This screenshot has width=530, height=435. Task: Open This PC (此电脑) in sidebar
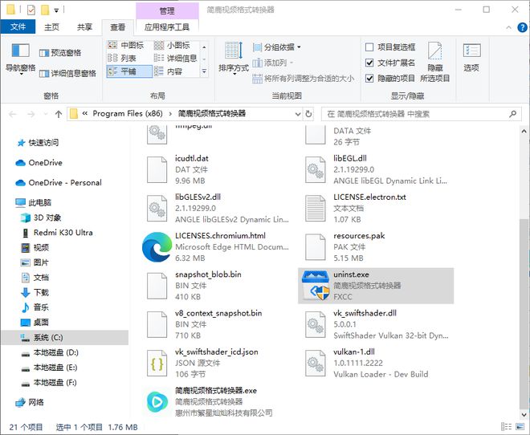click(40, 202)
